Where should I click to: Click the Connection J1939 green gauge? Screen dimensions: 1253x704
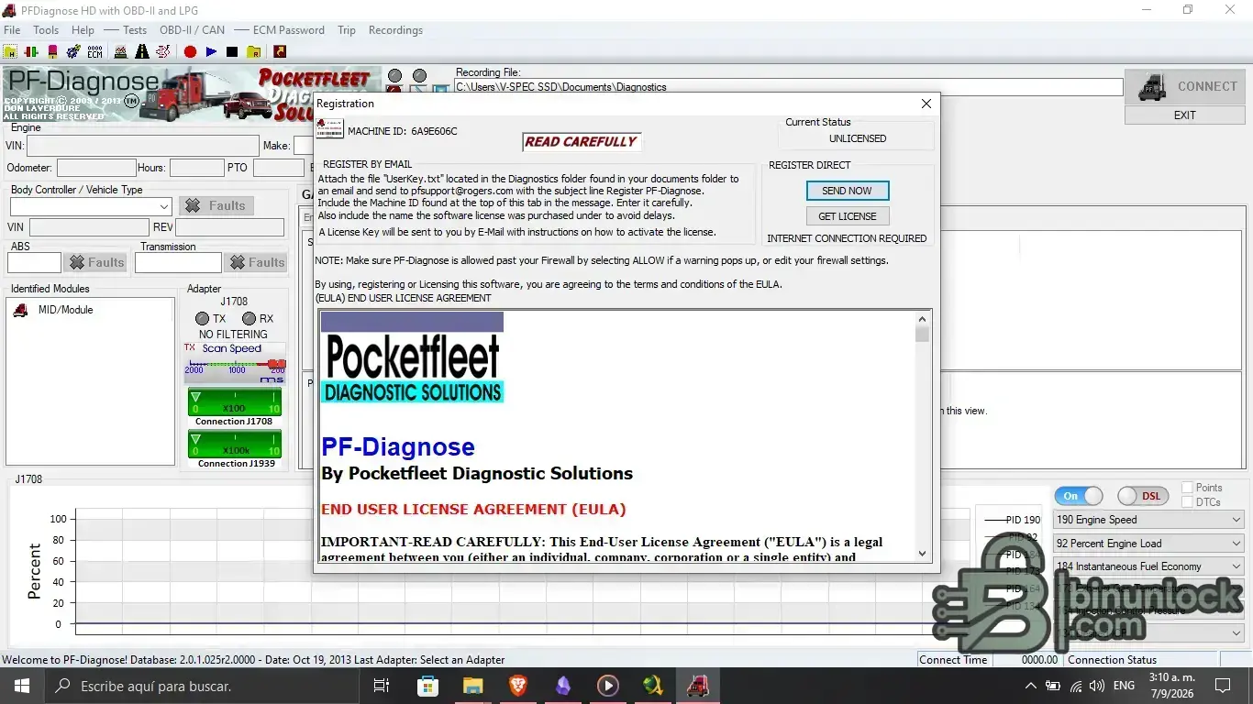coord(235,445)
